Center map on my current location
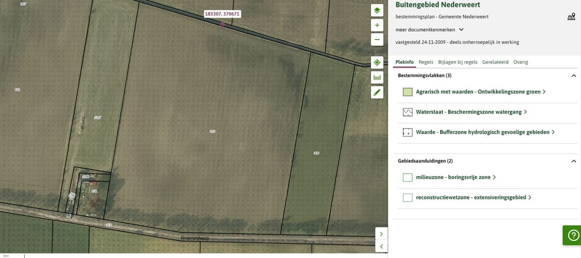Viewport: 581px width, 258px height. coord(377,63)
